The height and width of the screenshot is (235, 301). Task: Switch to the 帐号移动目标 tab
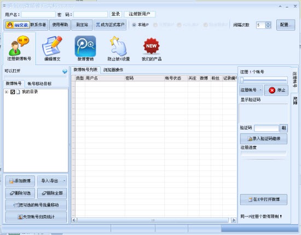(39, 84)
